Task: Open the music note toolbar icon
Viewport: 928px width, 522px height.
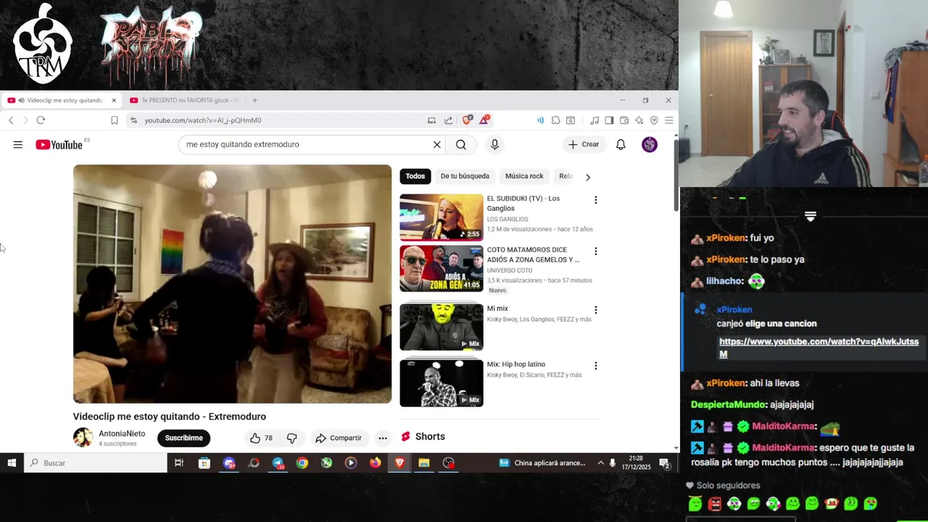Action: 594,120
